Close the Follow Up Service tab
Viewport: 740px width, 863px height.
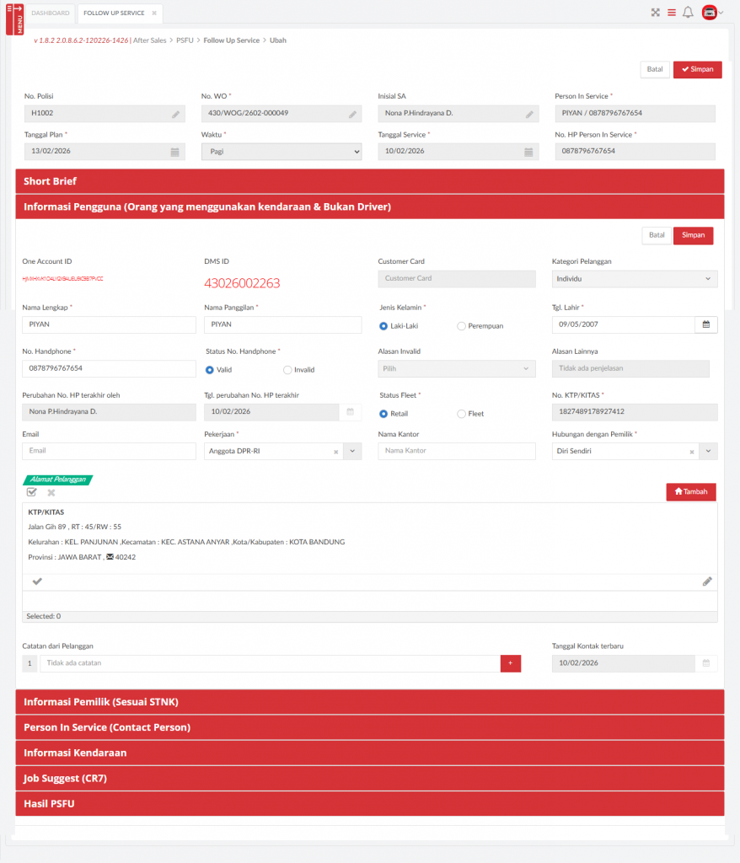(x=154, y=13)
